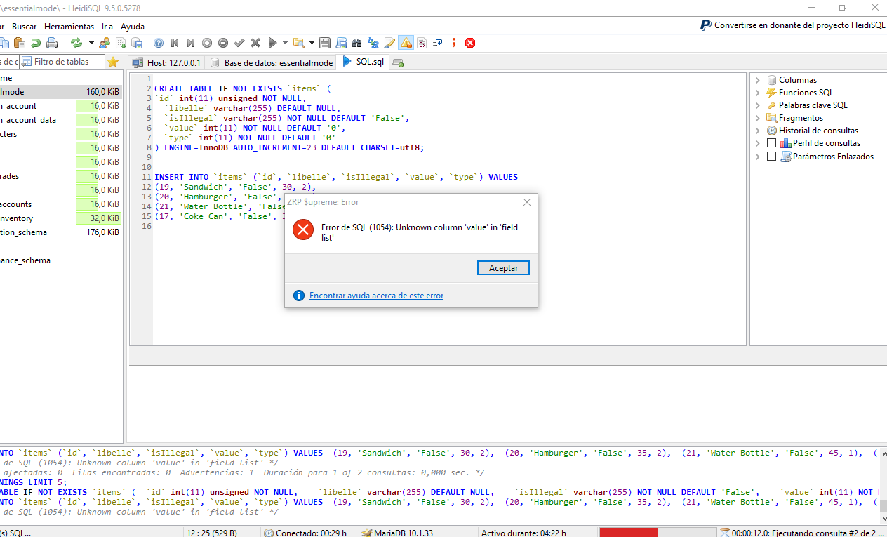887x537 pixels.
Task: Click the red cancel query icon
Action: click(x=470, y=43)
